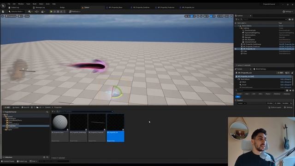
Task: Open the Platforms dropdown
Action: click(75, 12)
